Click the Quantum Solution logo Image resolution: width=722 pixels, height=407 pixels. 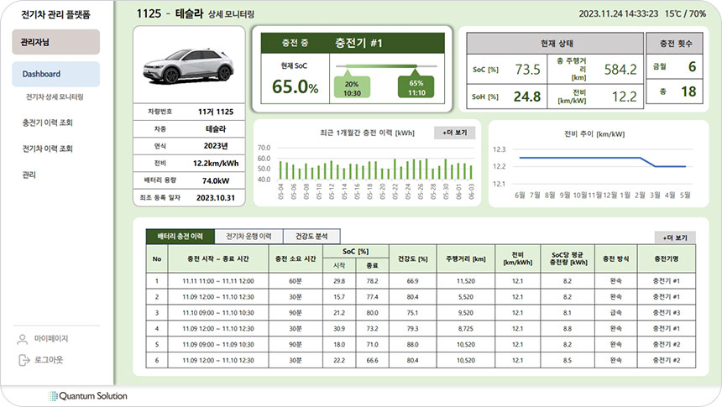(x=88, y=395)
